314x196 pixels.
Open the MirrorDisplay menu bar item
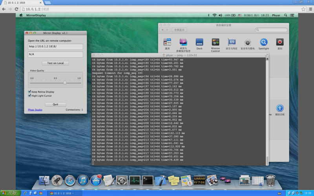(35, 15)
